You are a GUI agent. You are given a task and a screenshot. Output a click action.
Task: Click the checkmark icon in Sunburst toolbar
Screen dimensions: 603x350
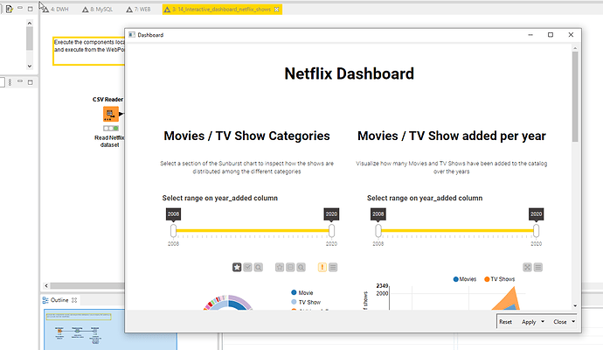click(247, 267)
